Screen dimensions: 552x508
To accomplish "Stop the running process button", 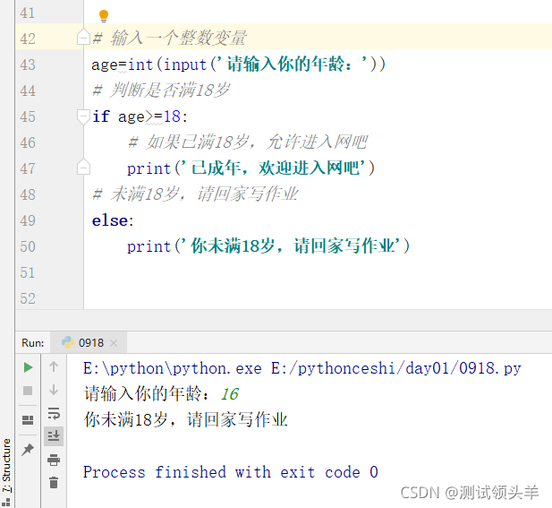I will pos(28,391).
